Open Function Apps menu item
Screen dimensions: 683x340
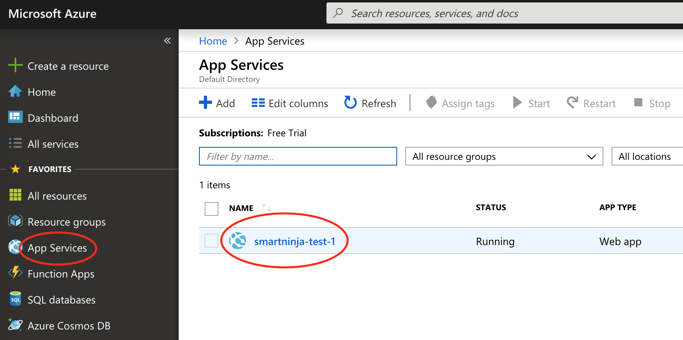pyautogui.click(x=61, y=274)
